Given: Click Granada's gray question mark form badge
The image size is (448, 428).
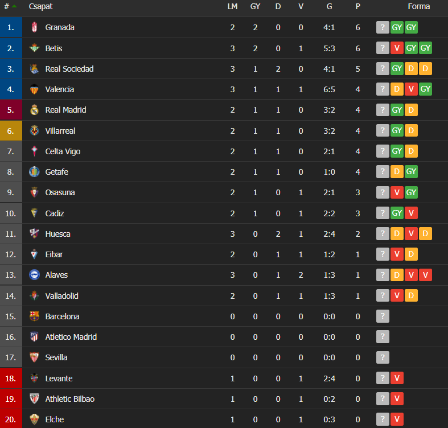Looking at the screenshot, I should pyautogui.click(x=383, y=27).
